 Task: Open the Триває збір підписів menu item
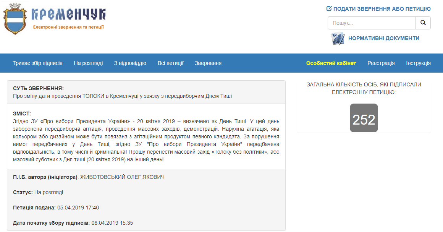click(x=37, y=63)
